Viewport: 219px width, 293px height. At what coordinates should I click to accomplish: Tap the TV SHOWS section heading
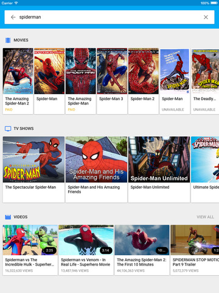(x=24, y=129)
